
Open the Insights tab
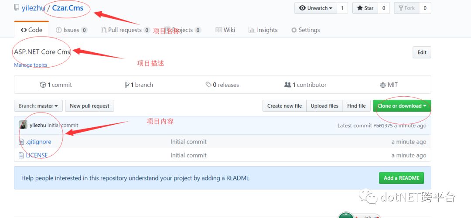pos(263,30)
